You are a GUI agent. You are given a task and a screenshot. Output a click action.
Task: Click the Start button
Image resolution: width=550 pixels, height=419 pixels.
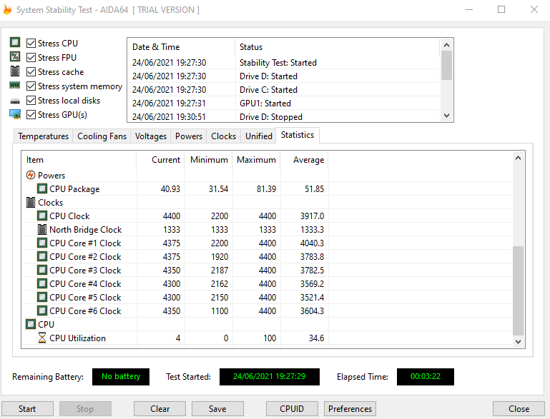[27, 409]
